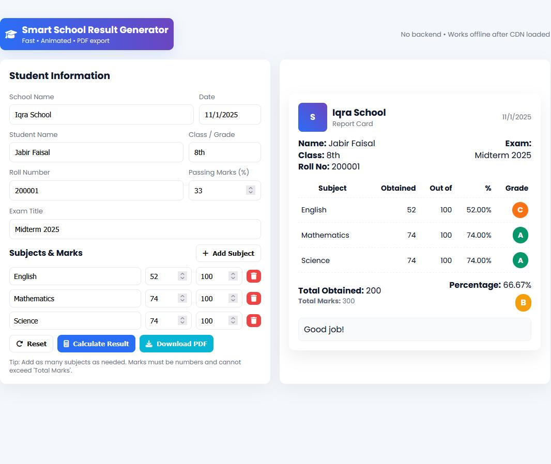Delete the Science subject row
The width and height of the screenshot is (551, 464).
[253, 321]
